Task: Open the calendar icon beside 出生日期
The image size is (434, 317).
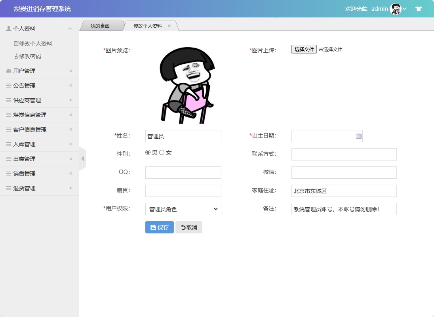Action: coord(359,136)
